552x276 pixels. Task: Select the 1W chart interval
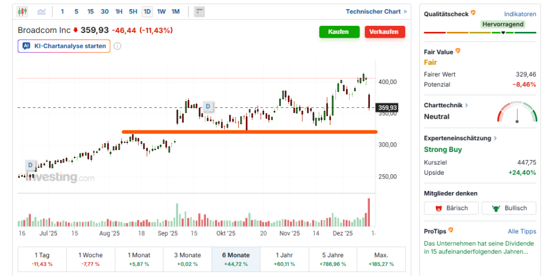(161, 11)
